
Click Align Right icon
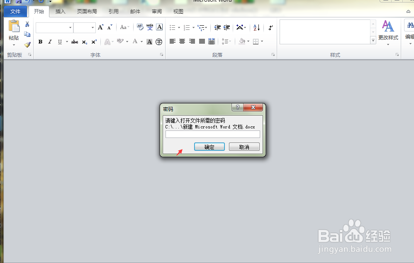(x=192, y=41)
